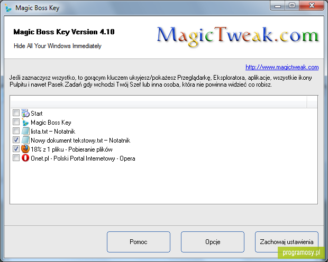Check the Magic Boss Key checkbox
Screen dimensions: 328x262
[16, 122]
